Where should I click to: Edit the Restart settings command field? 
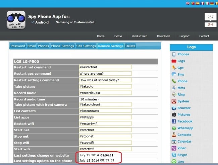pos(105,80)
